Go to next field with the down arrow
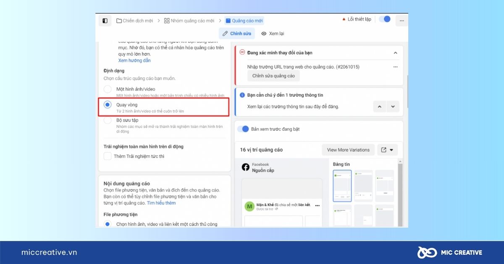 (393, 106)
